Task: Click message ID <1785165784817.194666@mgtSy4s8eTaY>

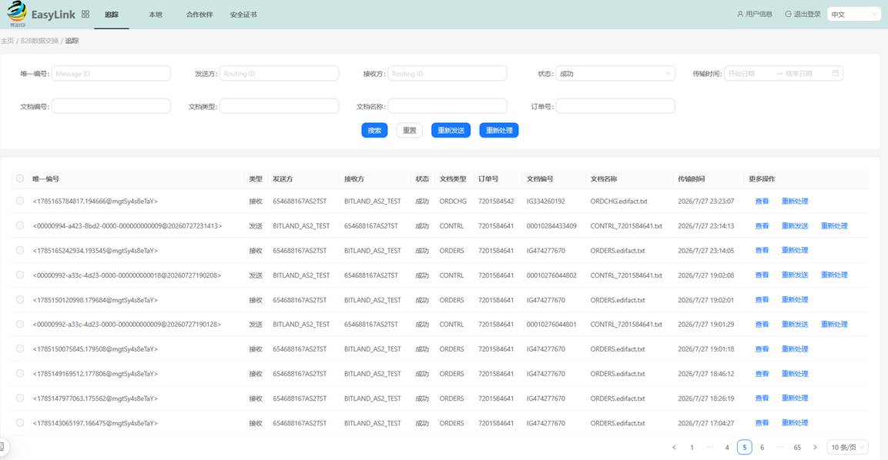Action: 96,202
